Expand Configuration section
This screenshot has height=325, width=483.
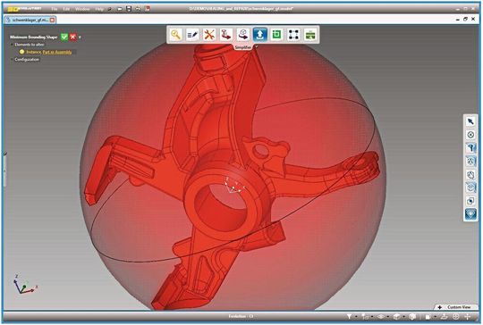[x=12, y=59]
